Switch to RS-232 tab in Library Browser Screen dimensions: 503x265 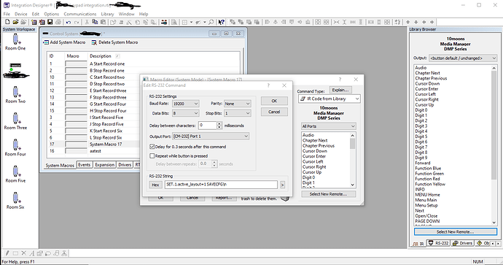click(x=439, y=243)
